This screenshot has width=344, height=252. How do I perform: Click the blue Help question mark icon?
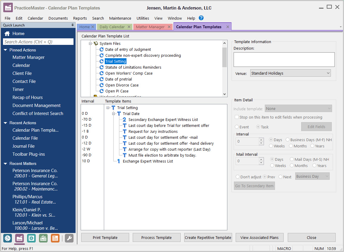click(x=201, y=18)
